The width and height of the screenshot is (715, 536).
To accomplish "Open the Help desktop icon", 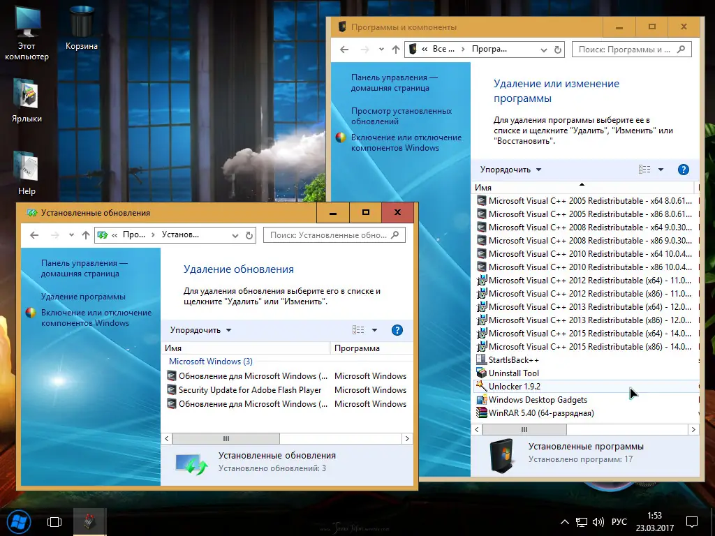I will pyautogui.click(x=27, y=173).
